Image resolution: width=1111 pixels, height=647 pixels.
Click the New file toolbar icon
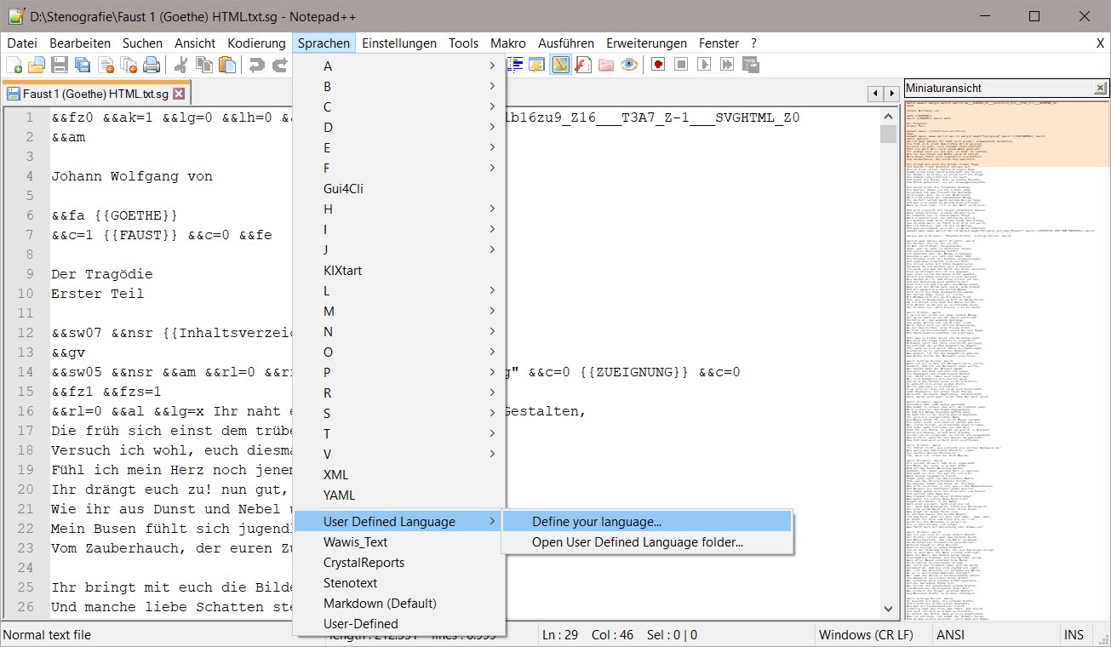click(x=14, y=65)
